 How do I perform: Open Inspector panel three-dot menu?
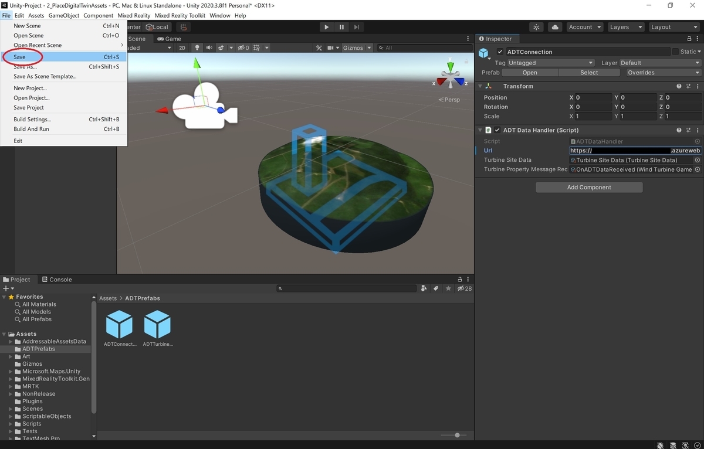click(x=698, y=39)
